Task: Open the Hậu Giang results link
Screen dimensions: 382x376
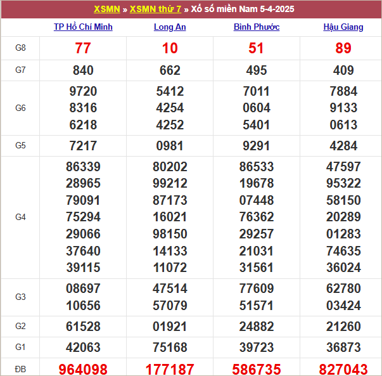Action: click(x=343, y=27)
